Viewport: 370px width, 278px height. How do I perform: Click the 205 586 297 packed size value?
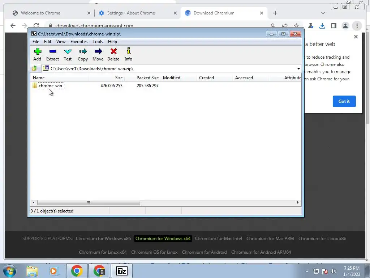click(x=147, y=85)
